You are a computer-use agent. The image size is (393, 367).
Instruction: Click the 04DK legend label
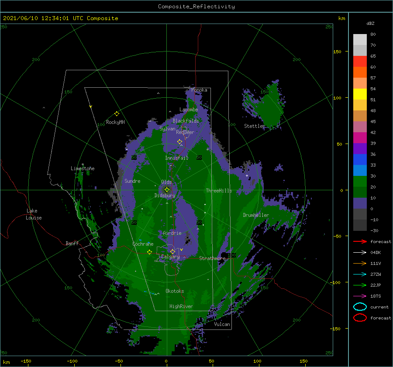click(376, 253)
